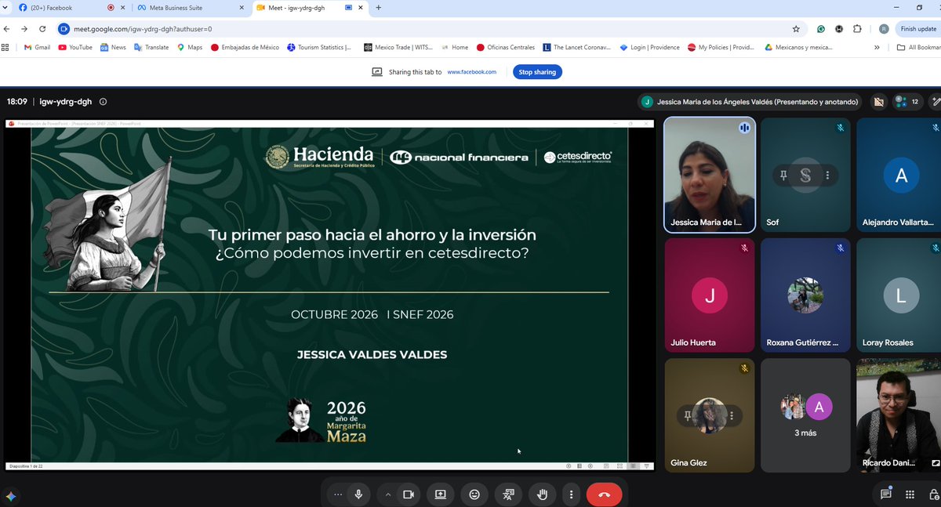The width and height of the screenshot is (941, 507).
Task: Click presenter chip Jessica María de los Ángeles Valdés
Action: pos(750,101)
